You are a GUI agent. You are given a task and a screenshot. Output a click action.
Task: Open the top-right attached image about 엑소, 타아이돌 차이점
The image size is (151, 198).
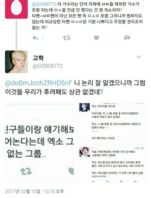[111, 122]
